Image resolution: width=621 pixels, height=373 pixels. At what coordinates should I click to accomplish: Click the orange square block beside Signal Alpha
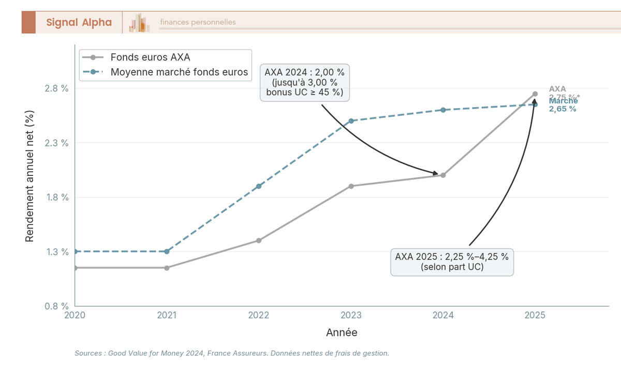(28, 22)
